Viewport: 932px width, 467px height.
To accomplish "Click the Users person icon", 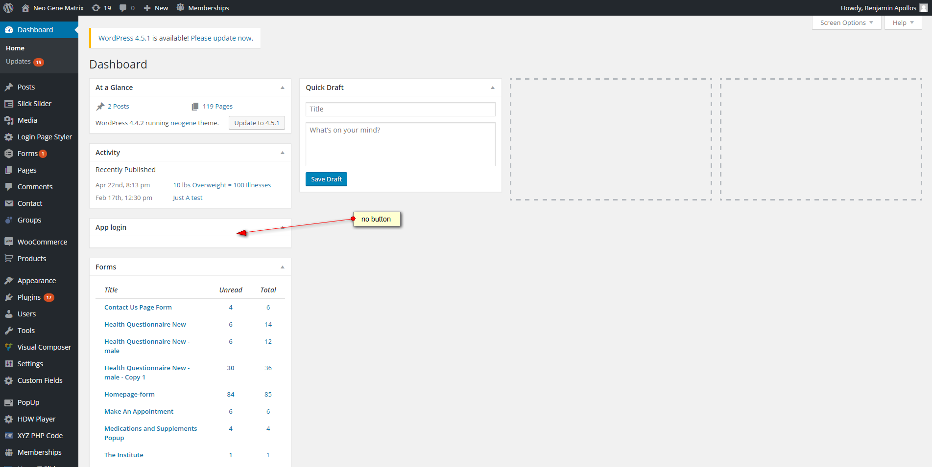I will [9, 314].
